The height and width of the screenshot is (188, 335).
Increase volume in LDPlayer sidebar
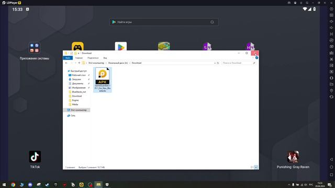coord(331,21)
